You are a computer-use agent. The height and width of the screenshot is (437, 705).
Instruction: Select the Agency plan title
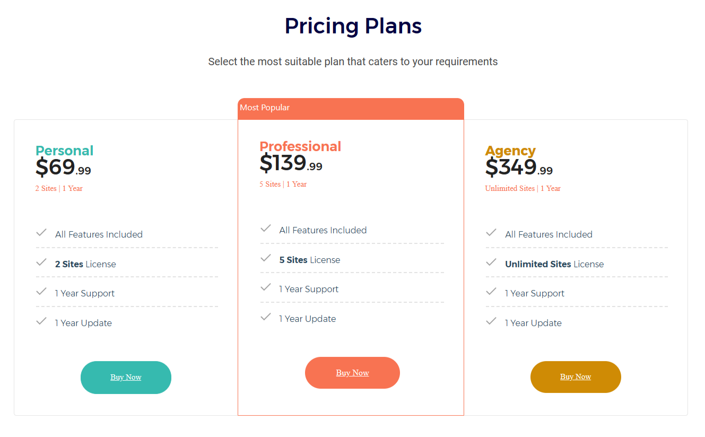point(510,151)
